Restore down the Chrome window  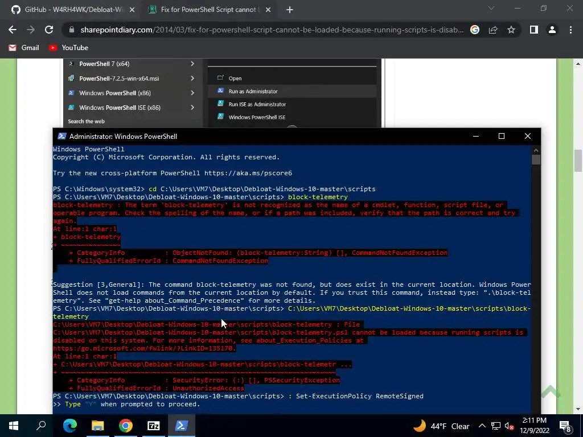point(544,8)
